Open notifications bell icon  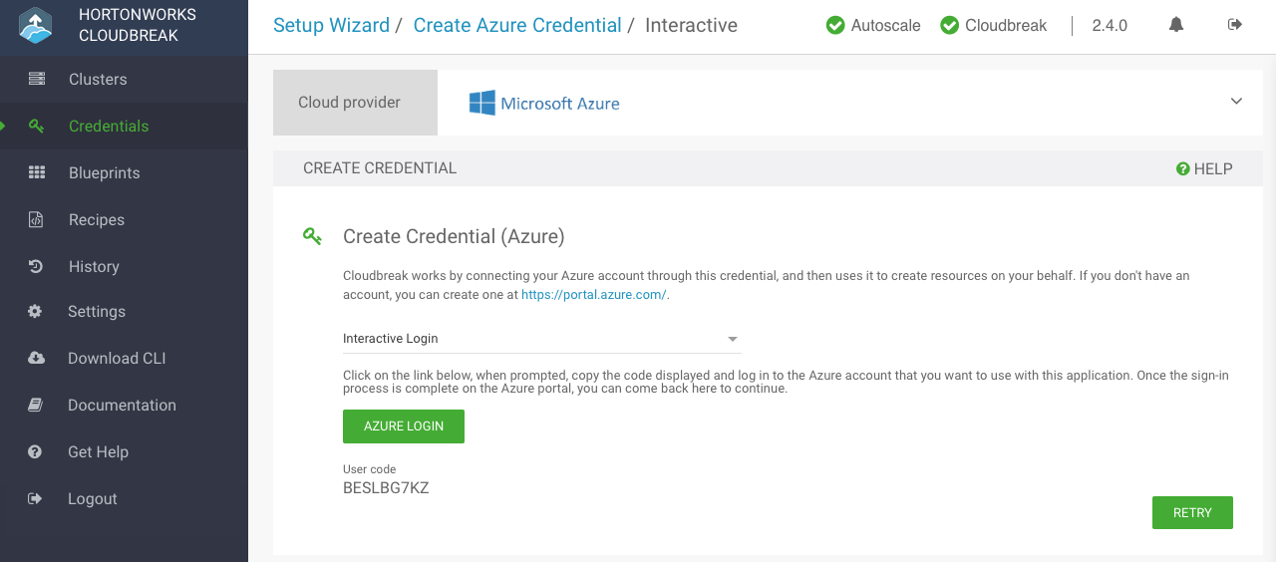[1176, 25]
